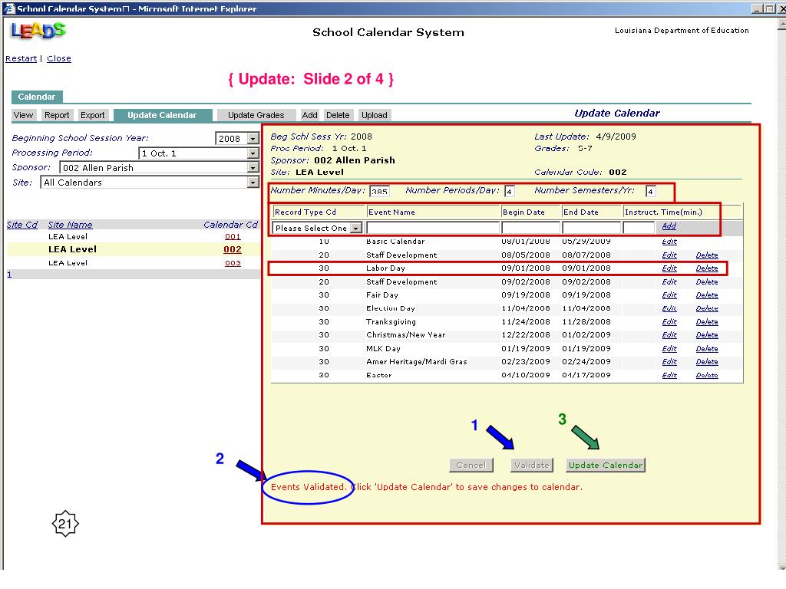Delete the Labor Day event
This screenshot has width=786, height=589.
[707, 268]
